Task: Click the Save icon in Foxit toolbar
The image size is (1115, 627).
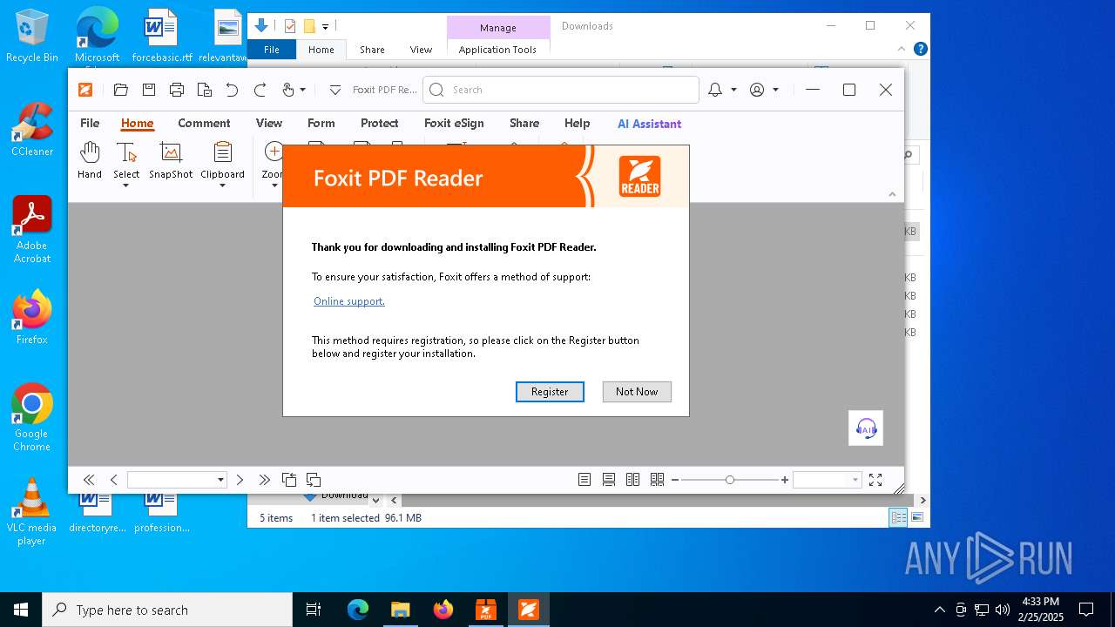Action: pyautogui.click(x=149, y=90)
